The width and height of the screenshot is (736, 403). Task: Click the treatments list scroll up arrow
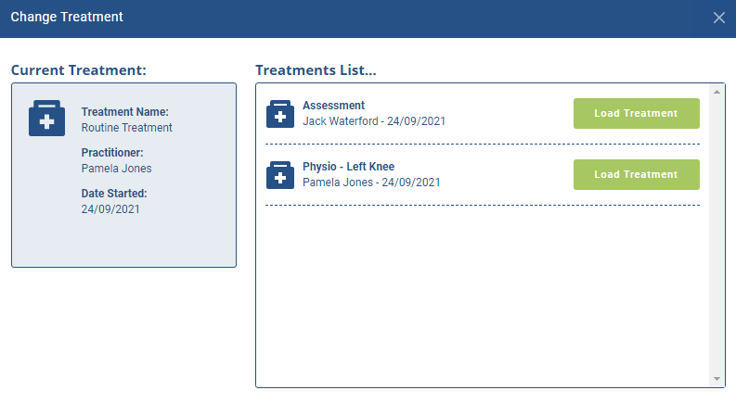(x=717, y=92)
